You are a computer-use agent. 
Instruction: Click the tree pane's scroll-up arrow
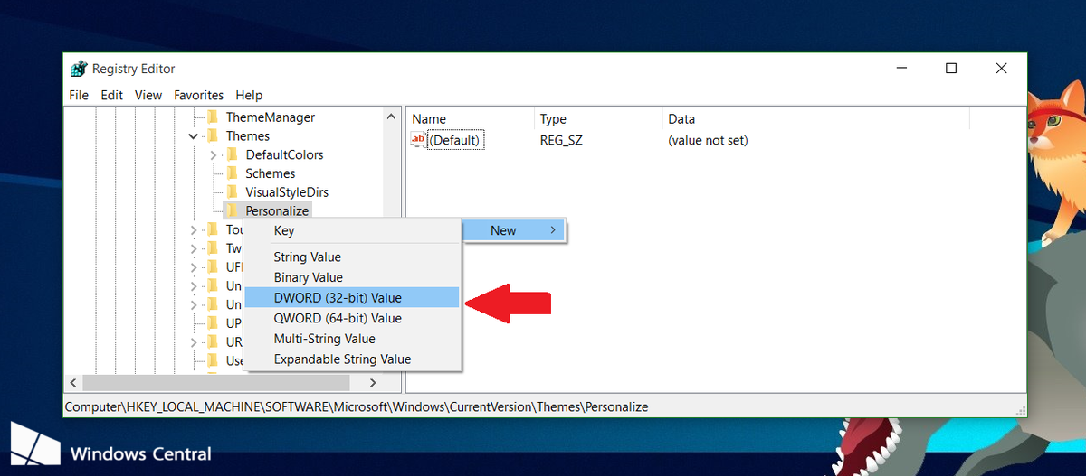(x=392, y=117)
